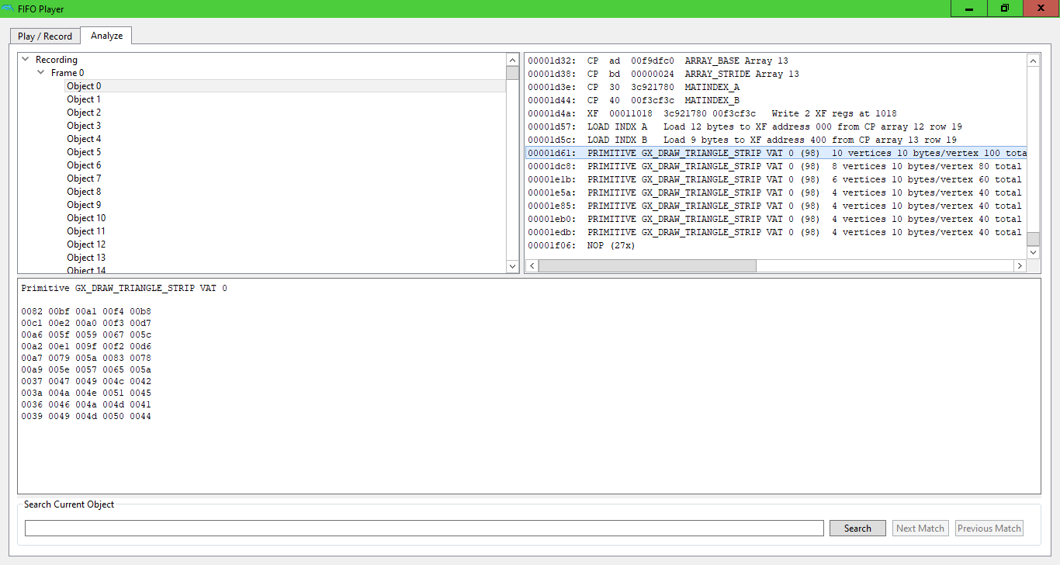
Task: Select Object 8 in the tree
Action: [84, 192]
